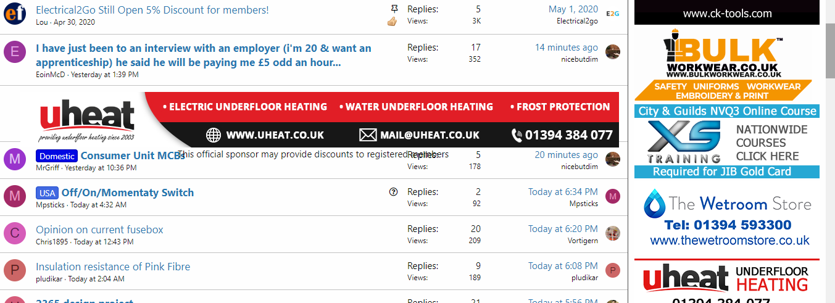The width and height of the screenshot is (835, 303).
Task: Click nicebutdim's avatar on Consumer Unit MCBs row
Action: click(612, 159)
